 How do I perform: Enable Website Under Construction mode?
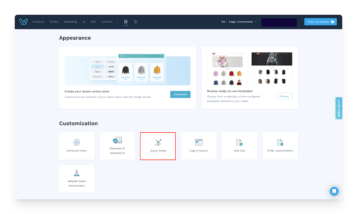pyautogui.click(x=76, y=178)
